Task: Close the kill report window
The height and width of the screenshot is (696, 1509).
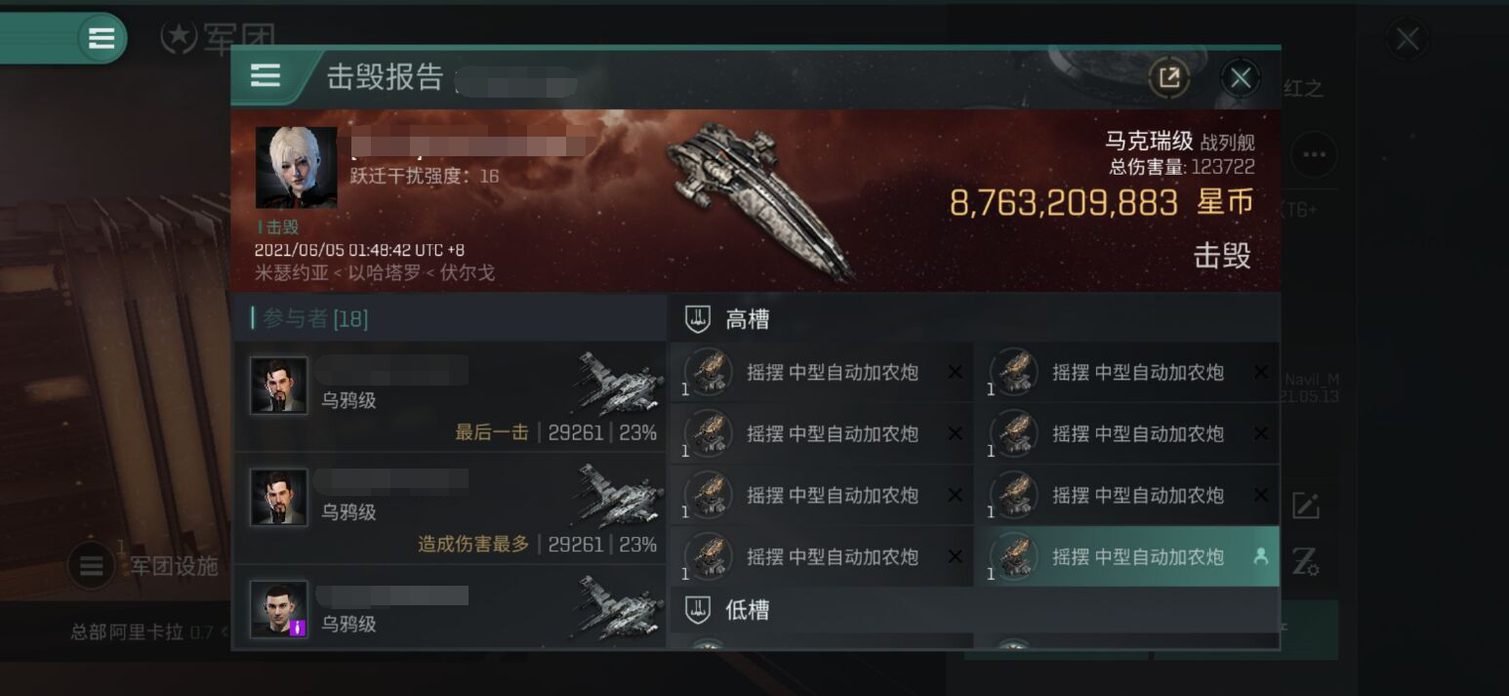Action: (1241, 78)
